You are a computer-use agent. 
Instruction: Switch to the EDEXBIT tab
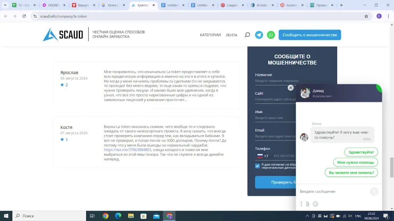(54, 5)
